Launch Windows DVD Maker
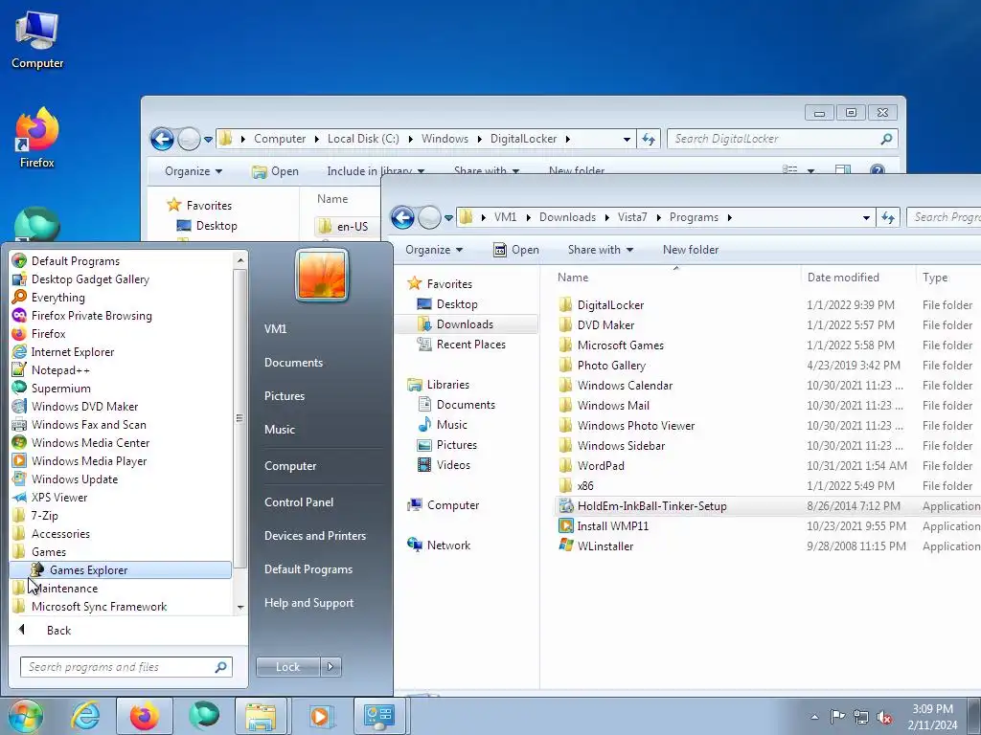981x735 pixels. (84, 406)
